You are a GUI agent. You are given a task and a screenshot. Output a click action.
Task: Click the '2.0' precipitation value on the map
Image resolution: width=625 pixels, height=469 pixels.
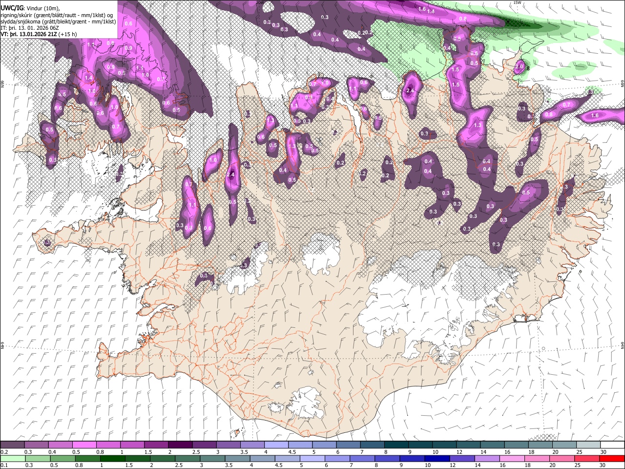point(520,65)
